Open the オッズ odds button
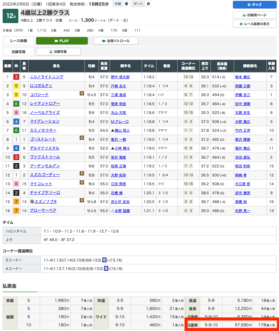The image size is (279, 331). pyautogui.click(x=255, y=5)
